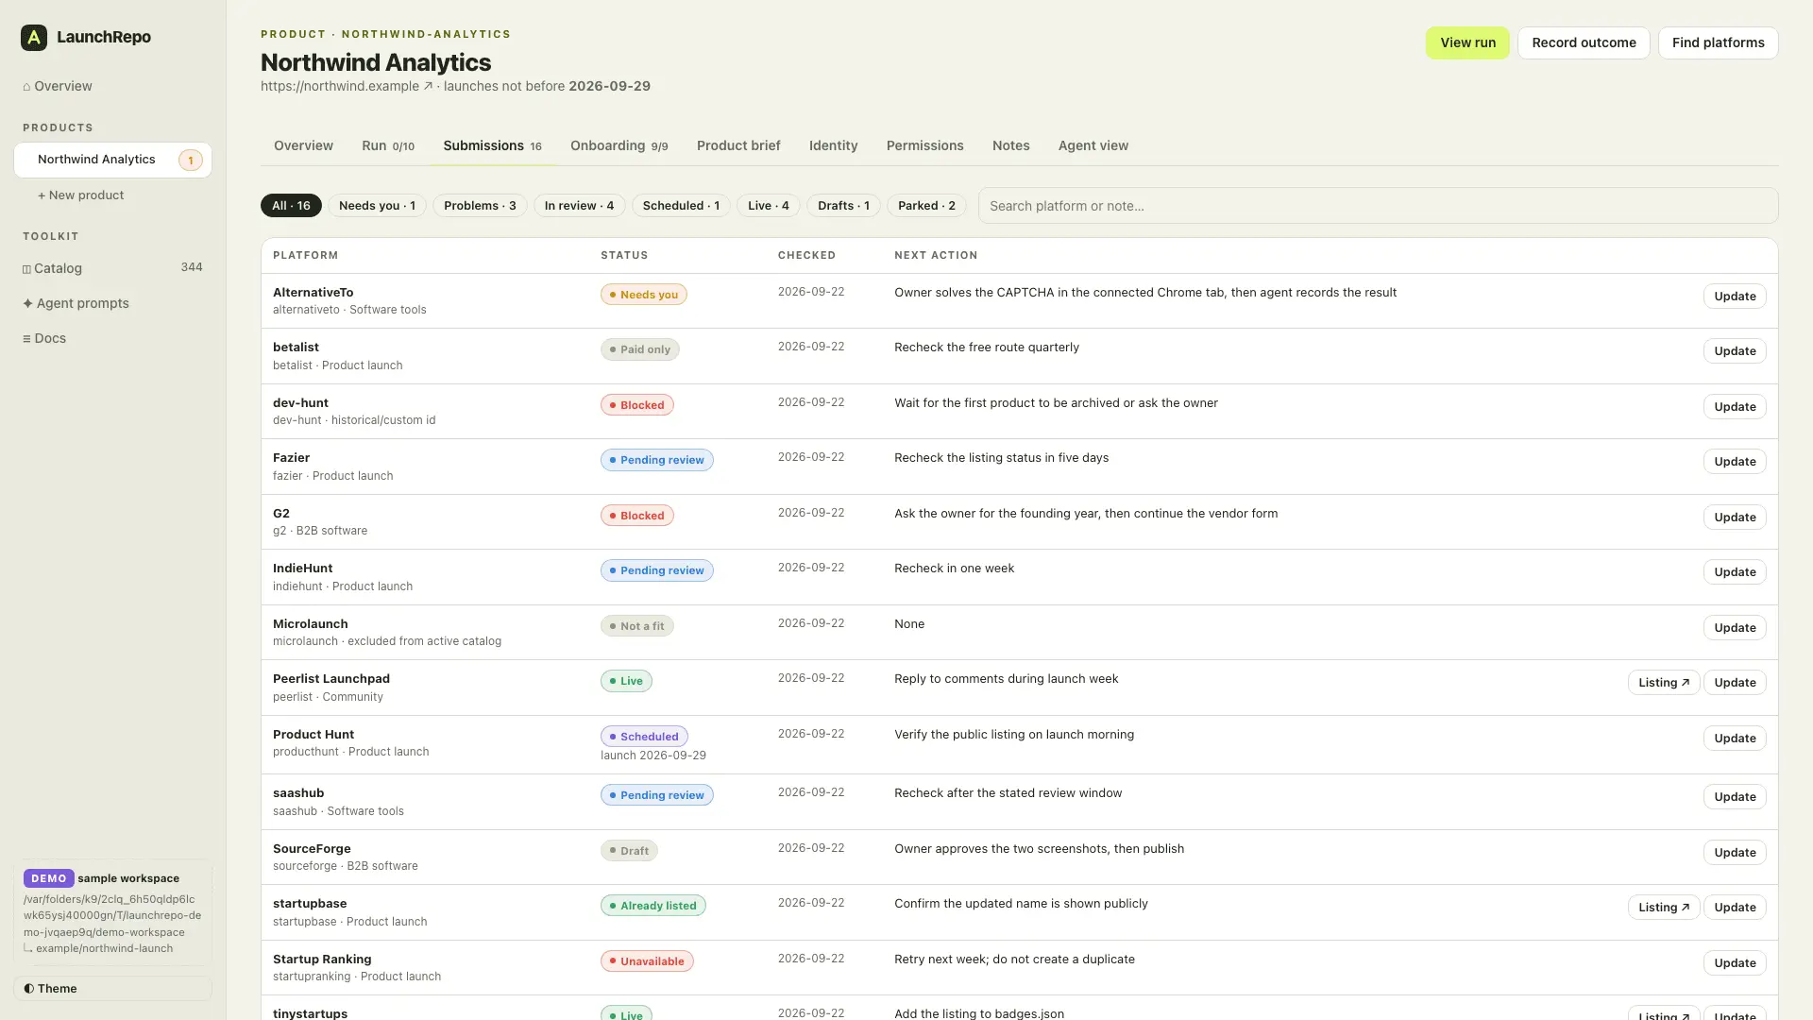1813x1020 pixels.
Task: Click the Unavailable badge on Startup Ranking
Action: tap(647, 961)
